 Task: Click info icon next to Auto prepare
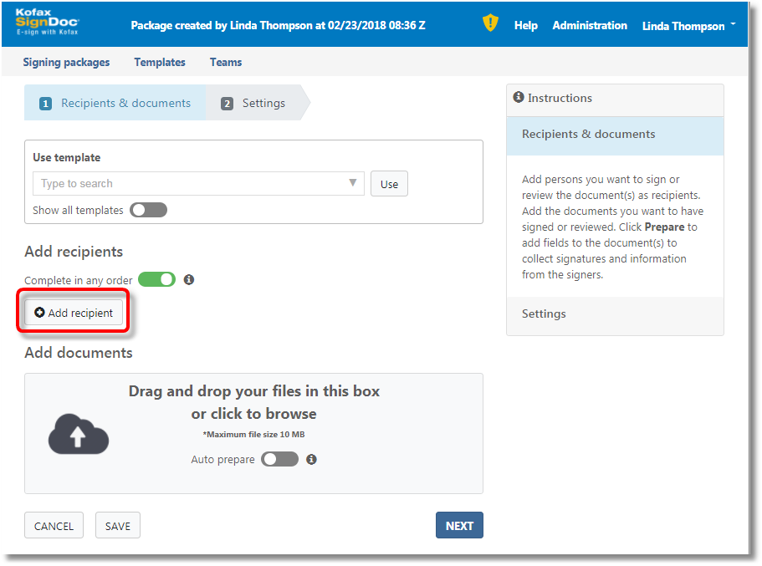click(312, 459)
